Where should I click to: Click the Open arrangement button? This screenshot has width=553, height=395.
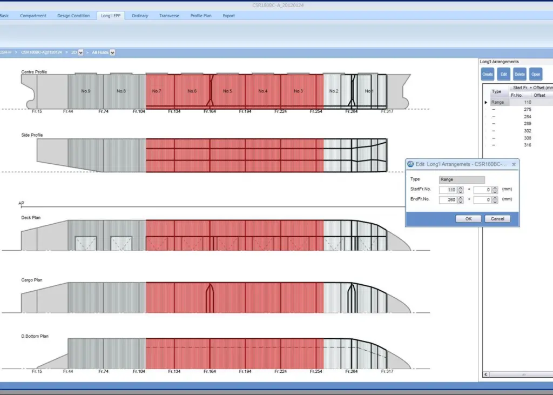pyautogui.click(x=536, y=74)
